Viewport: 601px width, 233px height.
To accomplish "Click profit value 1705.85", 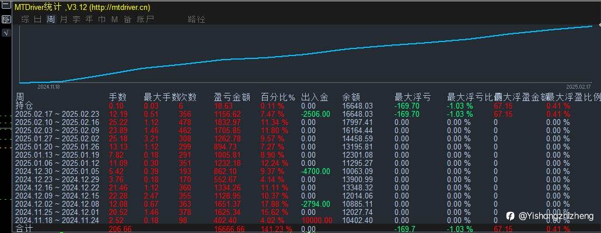I will point(228,130).
